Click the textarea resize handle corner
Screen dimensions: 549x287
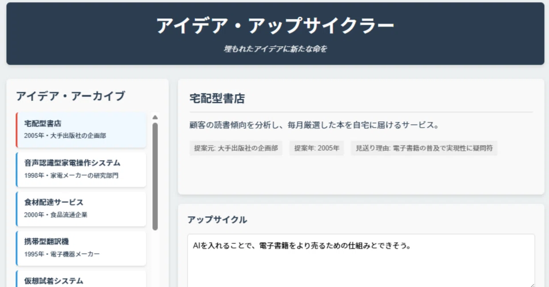pos(531,284)
